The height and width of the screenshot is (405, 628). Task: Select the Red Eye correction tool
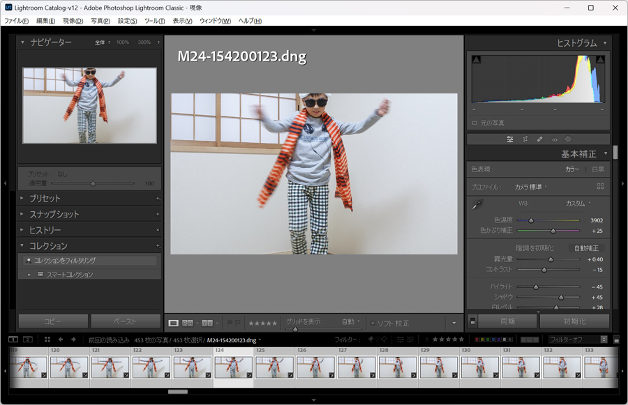click(555, 139)
